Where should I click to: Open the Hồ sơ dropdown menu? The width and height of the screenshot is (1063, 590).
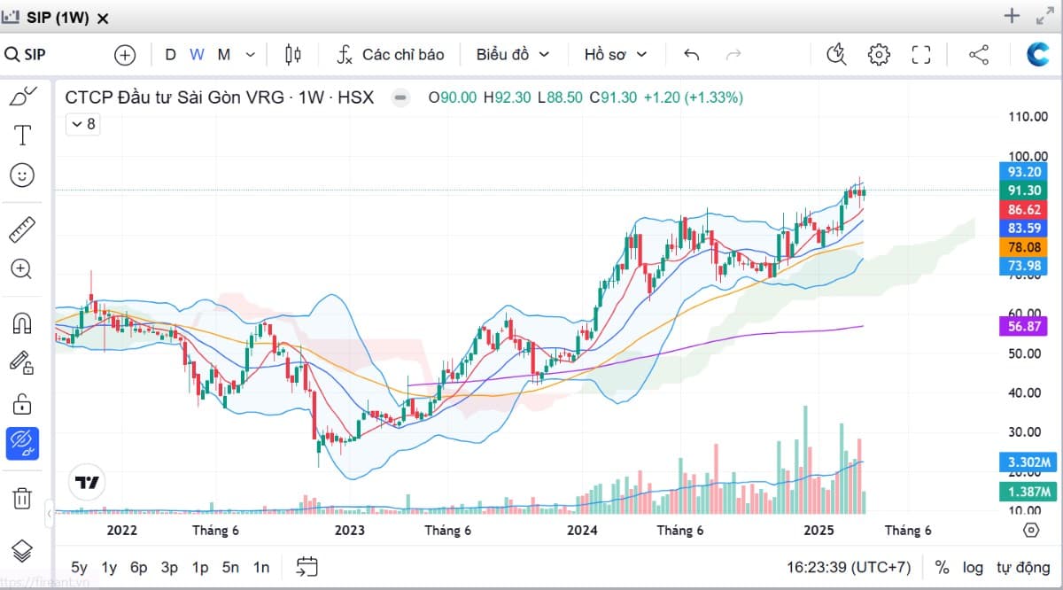(x=616, y=55)
